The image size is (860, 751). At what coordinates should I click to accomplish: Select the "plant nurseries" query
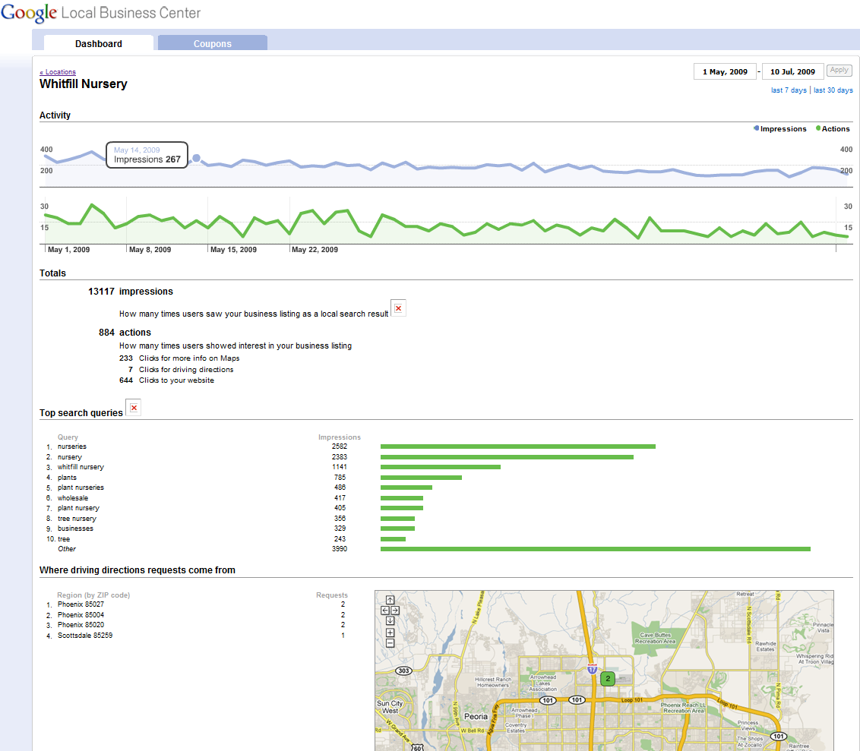81,488
